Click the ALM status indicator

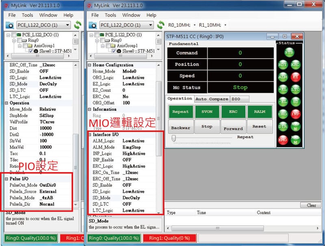point(283,77)
